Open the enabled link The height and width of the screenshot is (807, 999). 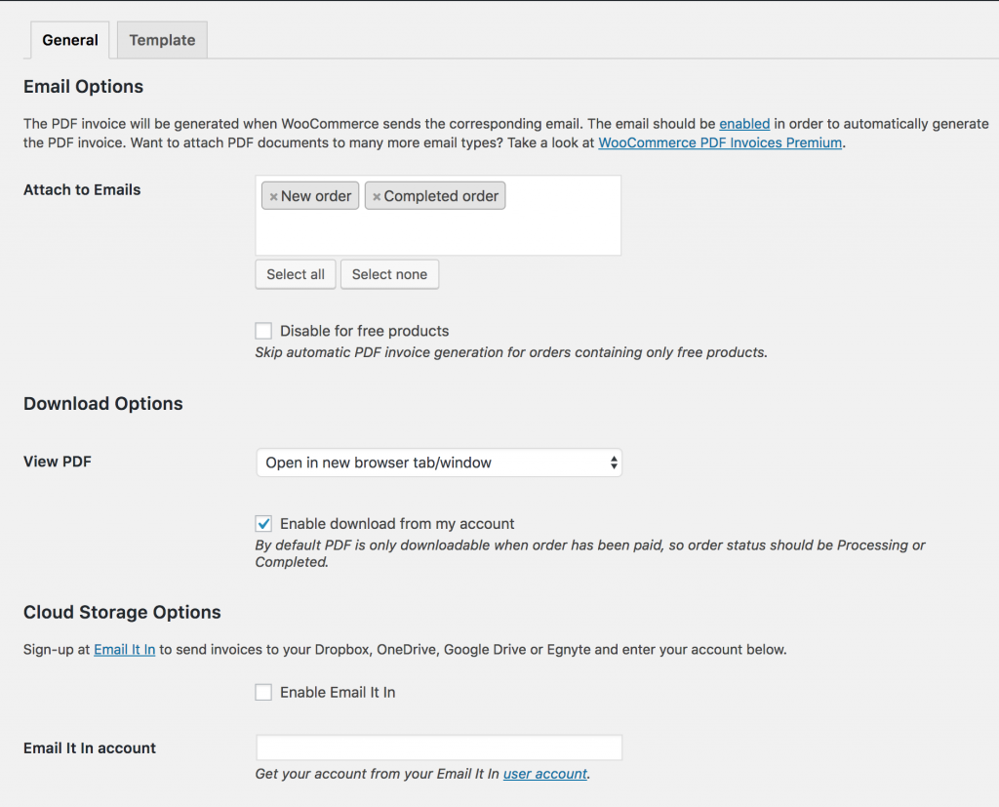(744, 124)
